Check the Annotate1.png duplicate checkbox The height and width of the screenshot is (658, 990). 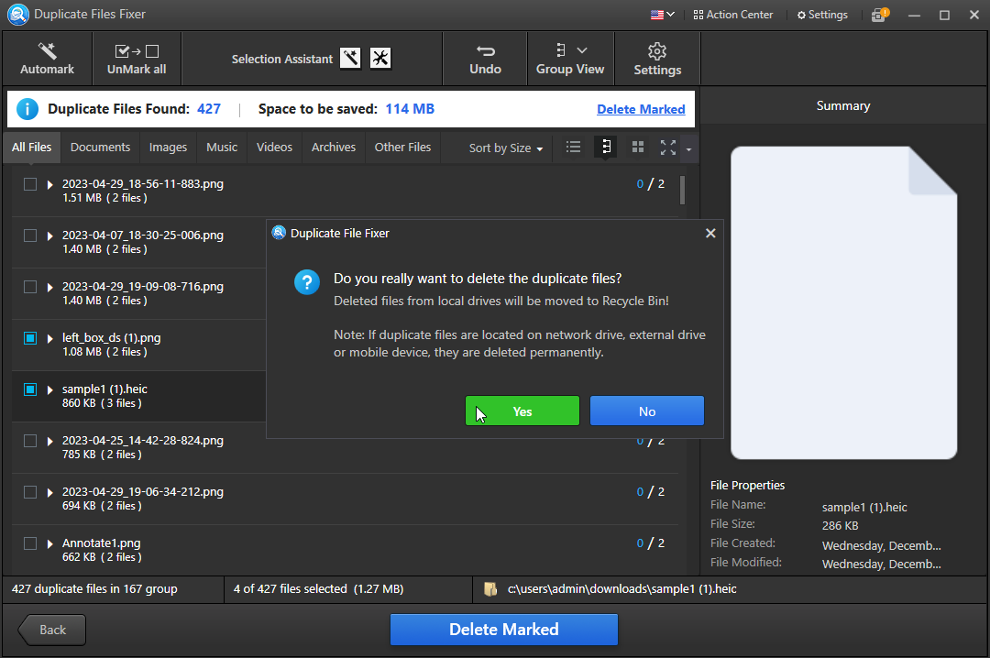tap(28, 543)
